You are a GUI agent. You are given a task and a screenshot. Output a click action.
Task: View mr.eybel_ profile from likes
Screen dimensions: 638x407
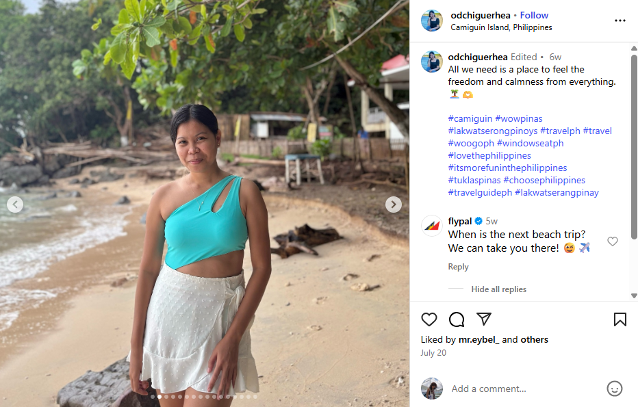[x=478, y=339]
